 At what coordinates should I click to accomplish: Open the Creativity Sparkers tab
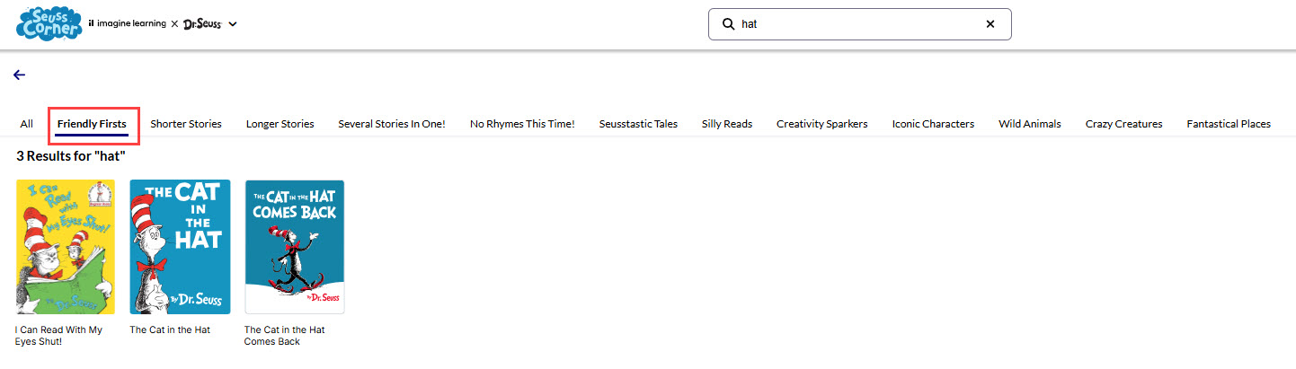tap(822, 124)
